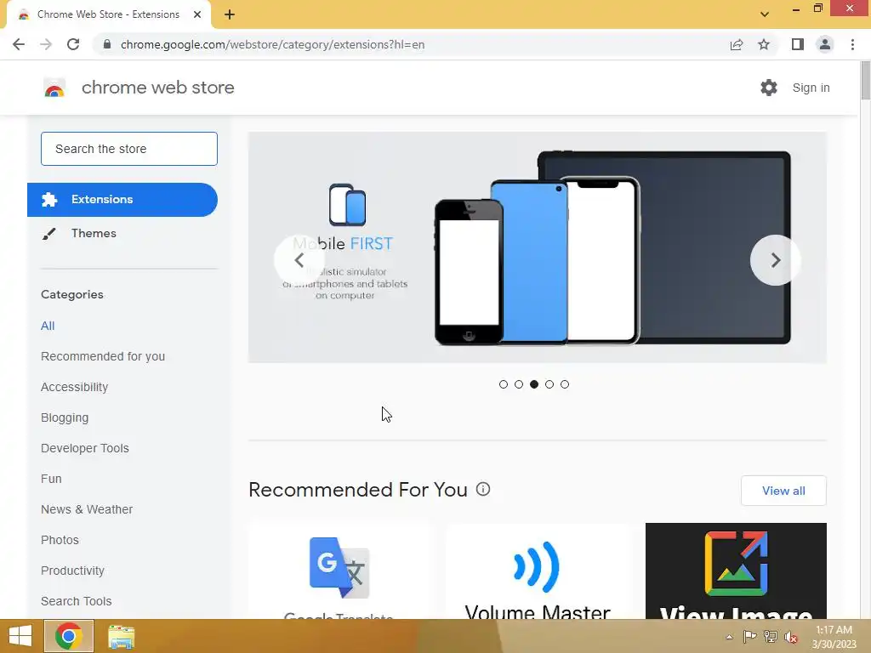The width and height of the screenshot is (871, 653).
Task: Open the Mobile FIRST banner
Action: click(538, 247)
